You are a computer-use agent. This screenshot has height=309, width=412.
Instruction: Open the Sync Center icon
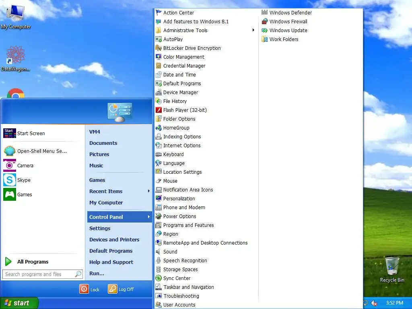[x=159, y=278]
